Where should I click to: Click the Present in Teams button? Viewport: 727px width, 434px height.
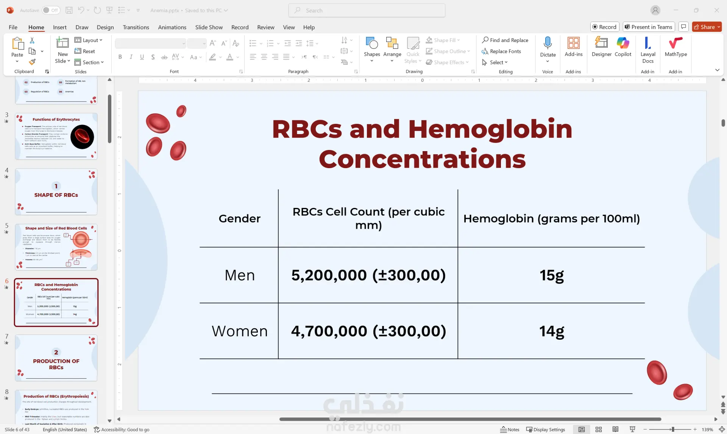point(648,27)
